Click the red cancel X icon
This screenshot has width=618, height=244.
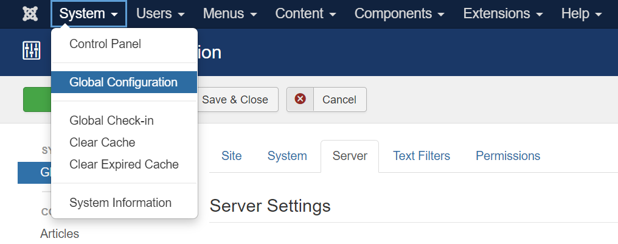click(x=300, y=99)
